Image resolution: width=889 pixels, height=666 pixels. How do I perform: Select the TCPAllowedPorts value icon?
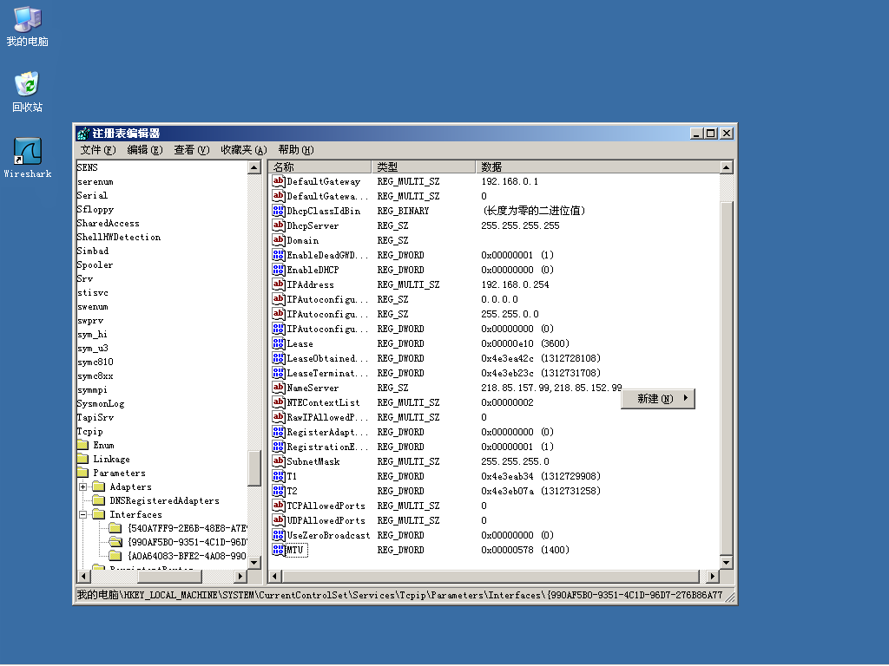[278, 506]
